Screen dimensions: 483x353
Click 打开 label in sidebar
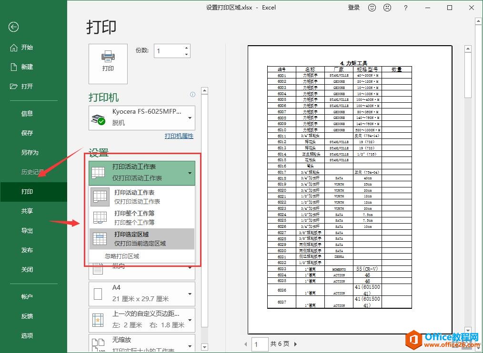coord(27,86)
